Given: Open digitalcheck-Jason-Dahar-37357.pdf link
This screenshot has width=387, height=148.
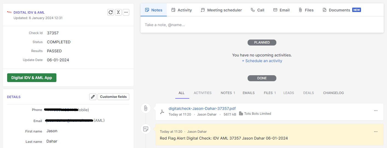Looking at the screenshot, I should pyautogui.click(x=202, y=108).
